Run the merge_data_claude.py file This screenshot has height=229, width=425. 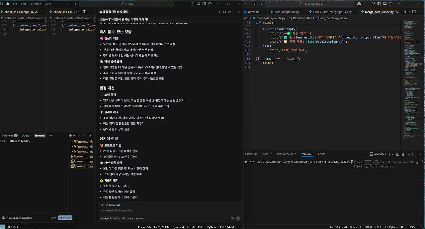click(405, 11)
